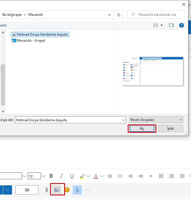Open the send options dropdown arrow
This screenshot has height=200, width=191.
point(7,190)
